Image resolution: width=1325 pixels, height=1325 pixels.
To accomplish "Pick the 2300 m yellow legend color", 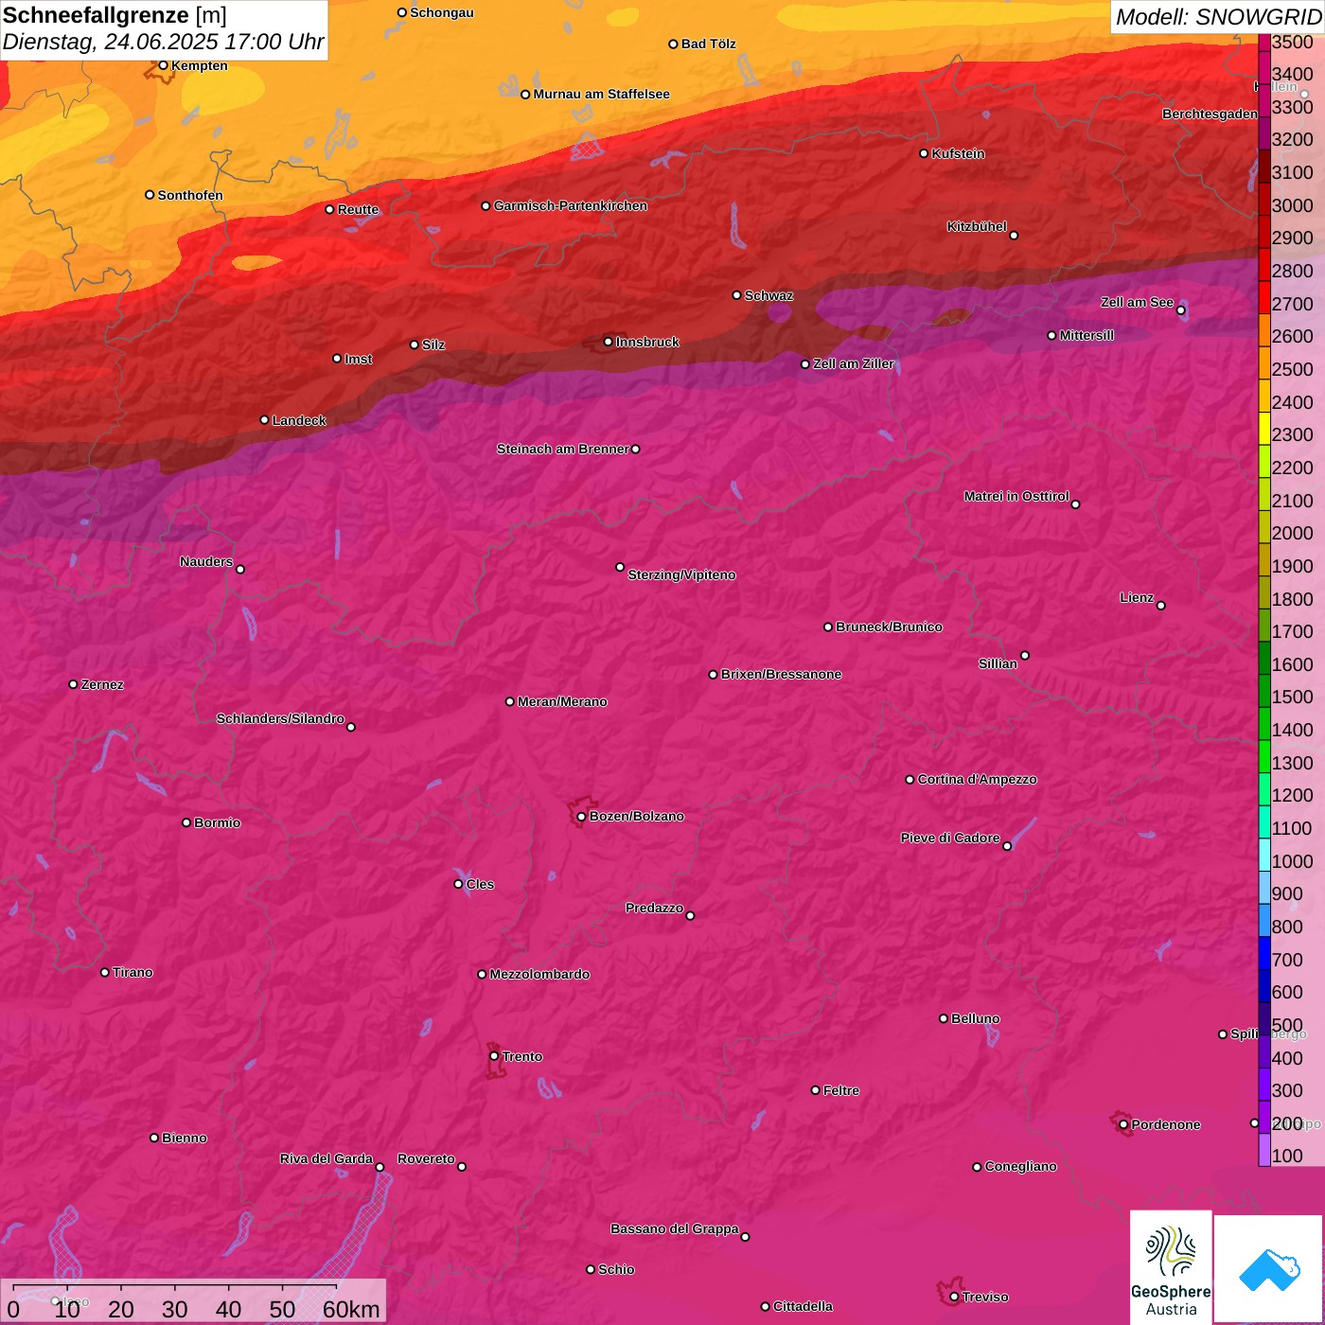I will (1264, 428).
